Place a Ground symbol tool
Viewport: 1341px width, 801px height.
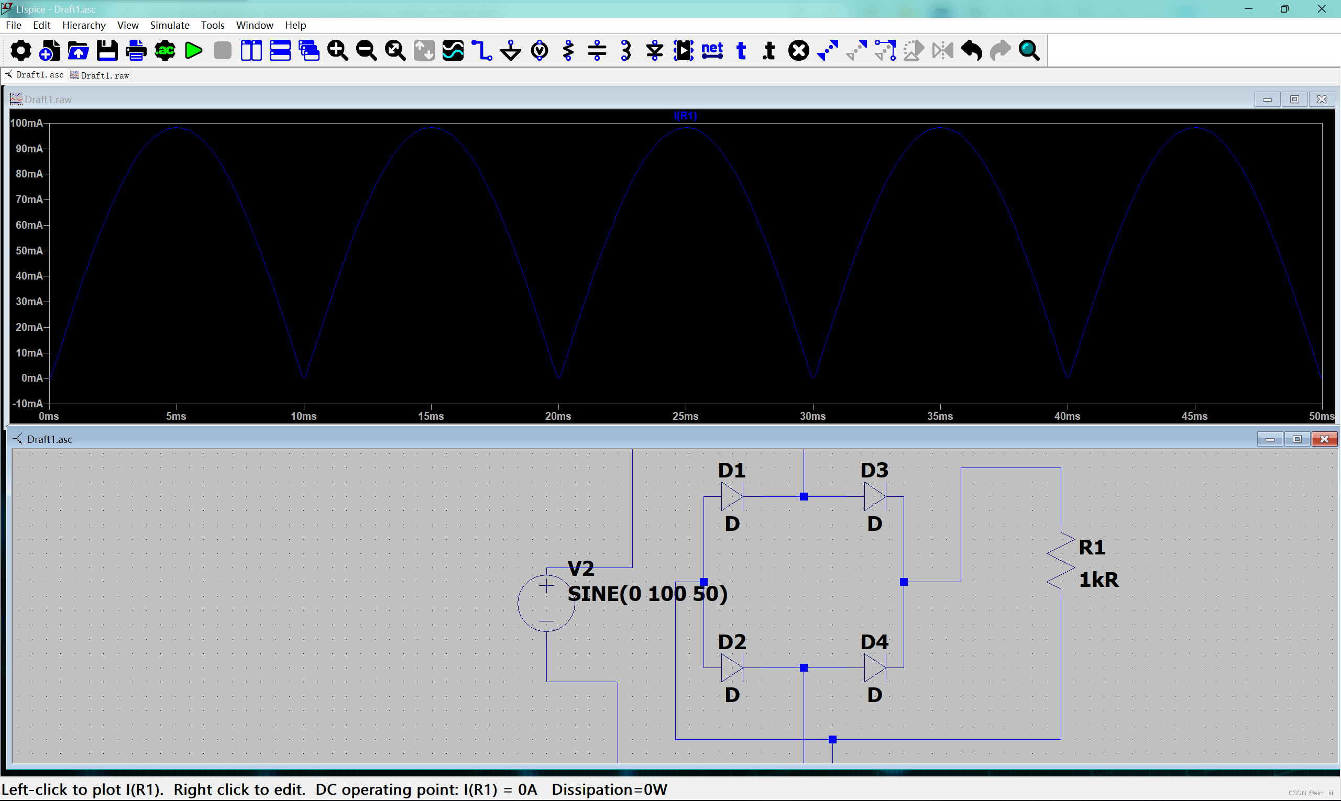(x=510, y=51)
